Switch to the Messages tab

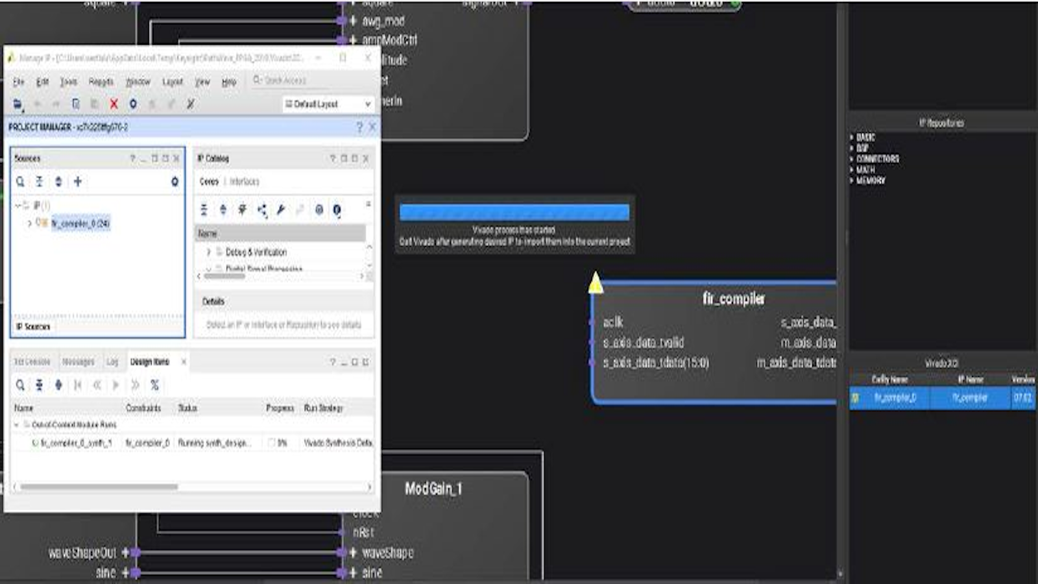tap(78, 361)
